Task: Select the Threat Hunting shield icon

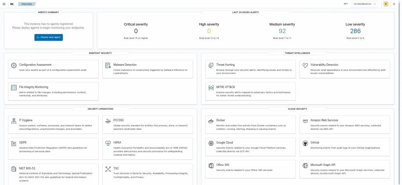Action: [x=211, y=65]
